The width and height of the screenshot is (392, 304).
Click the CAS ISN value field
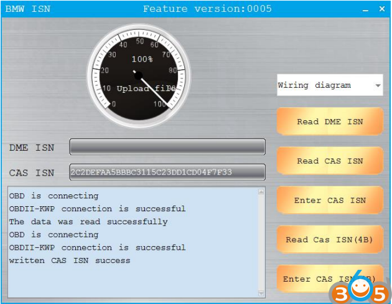pyautogui.click(x=167, y=172)
